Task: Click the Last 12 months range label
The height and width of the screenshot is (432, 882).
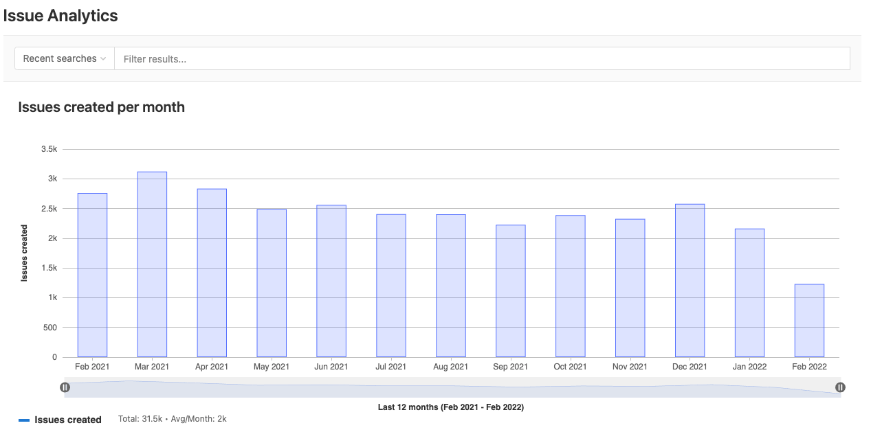Action: pyautogui.click(x=451, y=407)
